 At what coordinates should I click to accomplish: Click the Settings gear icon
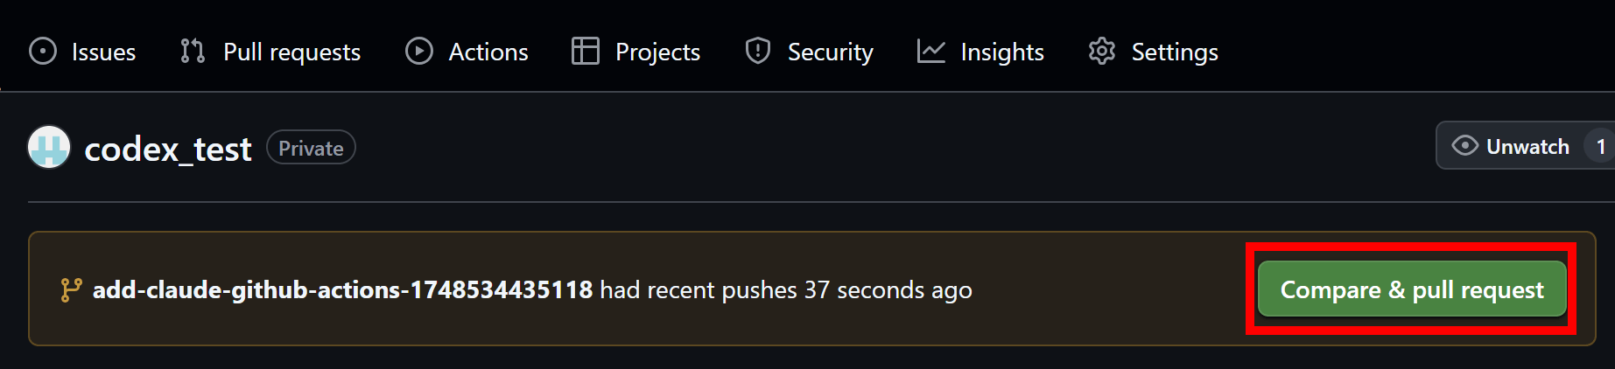pyautogui.click(x=1102, y=52)
